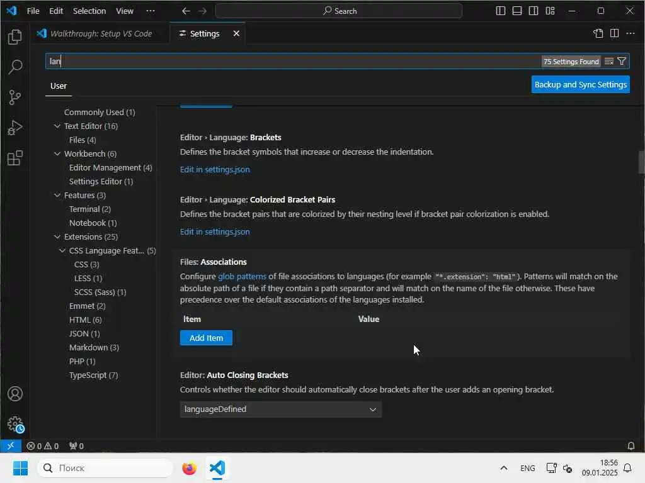The image size is (645, 483).
Task: Edit Brackets setting in settings.json
Action: [215, 169]
